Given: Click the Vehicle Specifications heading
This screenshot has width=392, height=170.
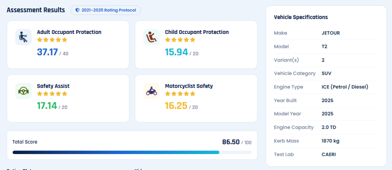Looking at the screenshot, I should (301, 17).
